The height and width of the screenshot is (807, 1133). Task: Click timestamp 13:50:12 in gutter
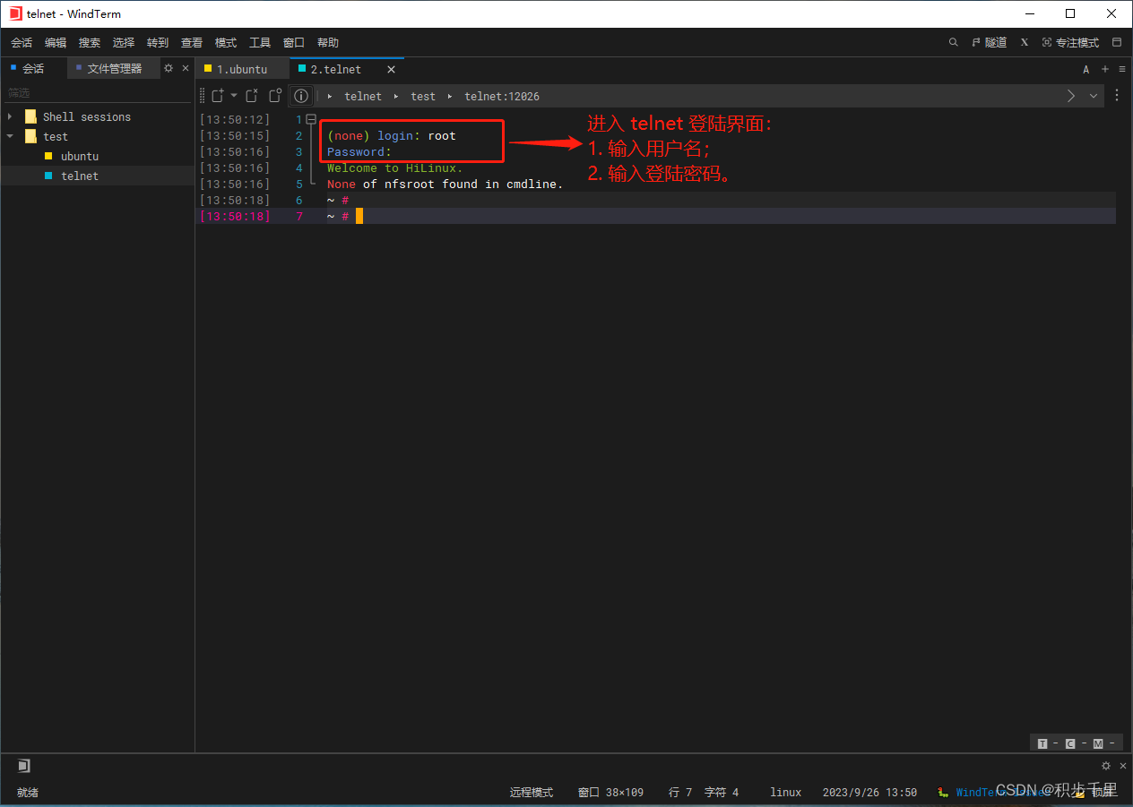click(x=234, y=119)
